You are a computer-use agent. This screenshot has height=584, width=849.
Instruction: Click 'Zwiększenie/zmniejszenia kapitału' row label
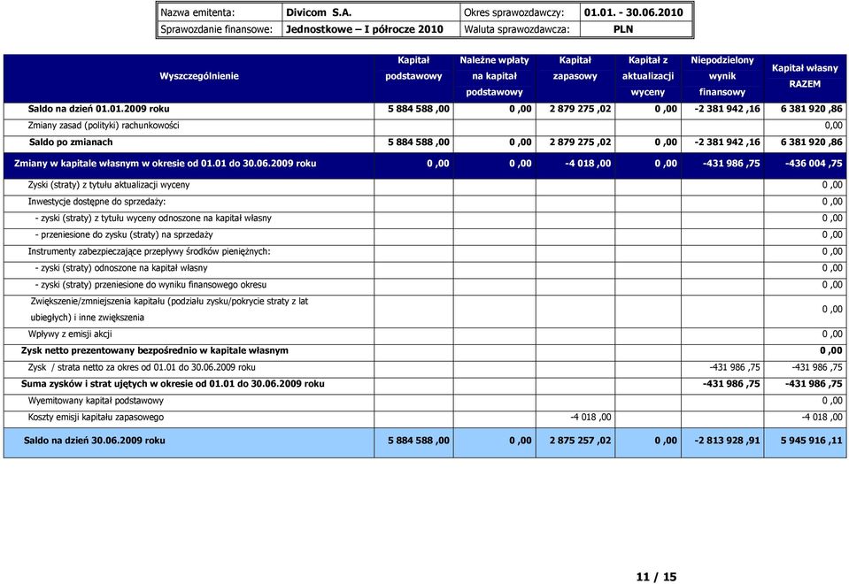tap(169, 309)
